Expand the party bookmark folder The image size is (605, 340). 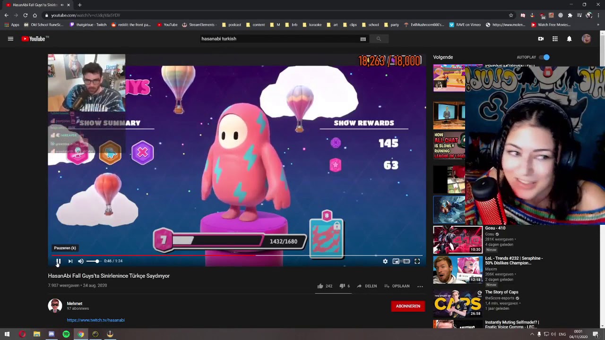(391, 25)
